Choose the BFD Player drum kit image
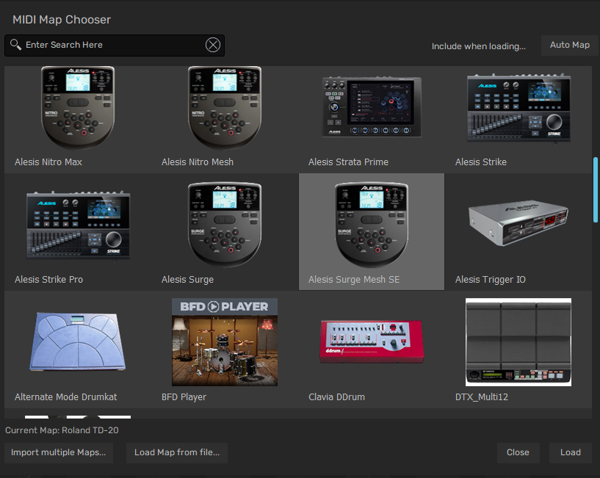Screen dimensions: 600x478 (225, 342)
